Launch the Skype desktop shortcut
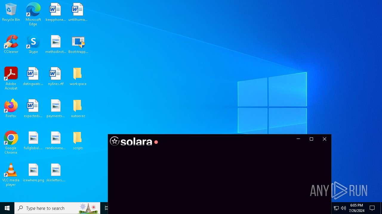 point(33,44)
